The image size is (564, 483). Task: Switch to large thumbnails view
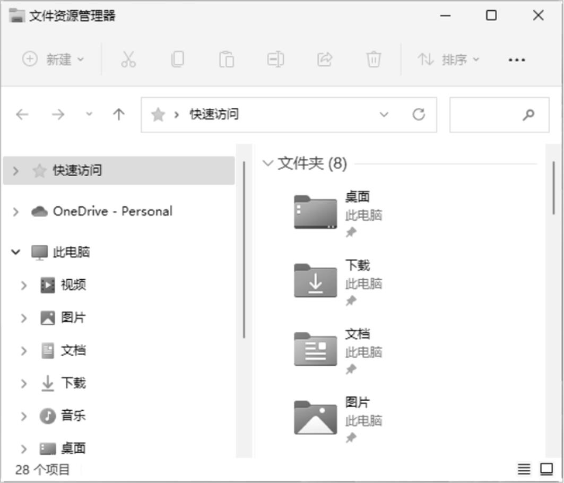pos(546,469)
